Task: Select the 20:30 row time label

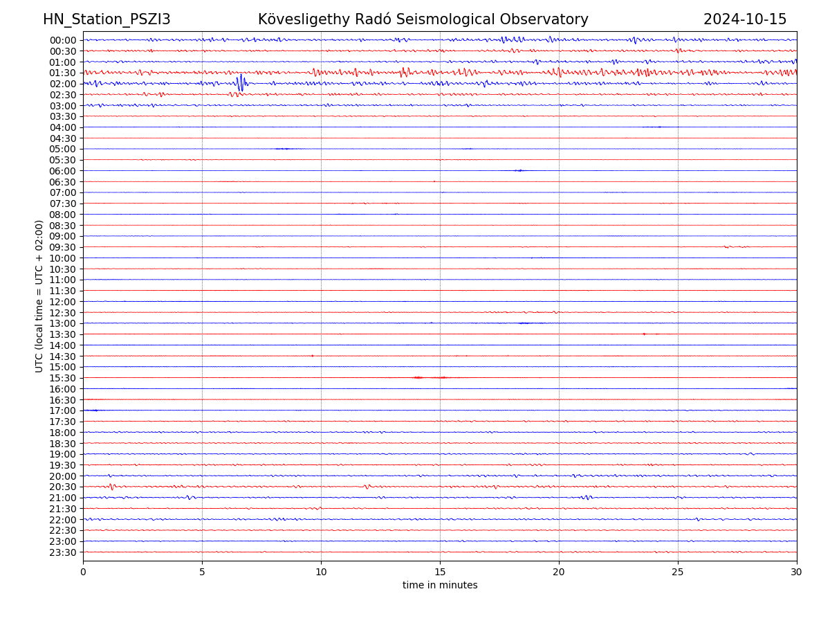Action: pos(63,487)
